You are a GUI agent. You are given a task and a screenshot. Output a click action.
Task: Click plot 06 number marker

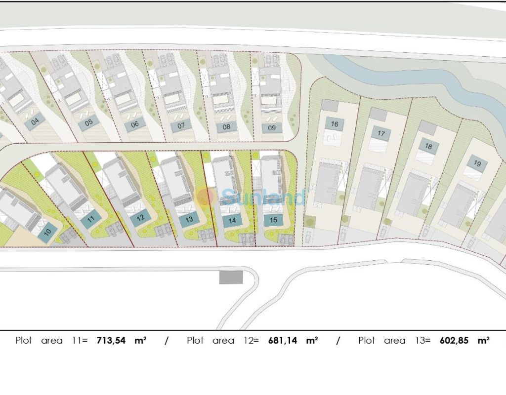[135, 125]
